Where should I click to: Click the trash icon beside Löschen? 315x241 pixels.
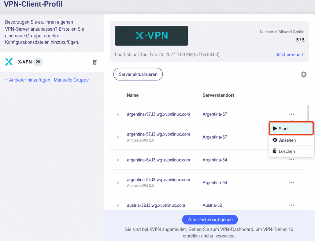[275, 151]
